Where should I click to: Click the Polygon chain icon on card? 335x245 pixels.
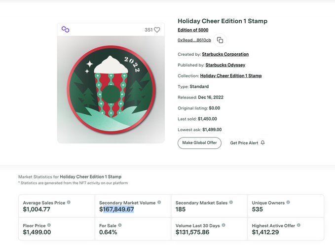[65, 30]
